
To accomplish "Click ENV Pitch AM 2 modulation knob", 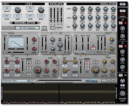I will [x=113, y=25].
